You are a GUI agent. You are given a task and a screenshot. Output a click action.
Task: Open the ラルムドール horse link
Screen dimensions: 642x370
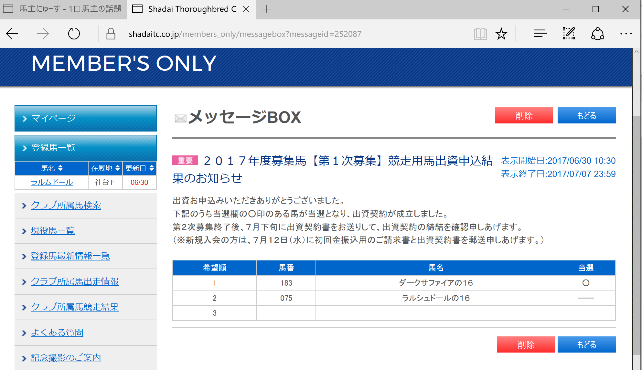(52, 182)
